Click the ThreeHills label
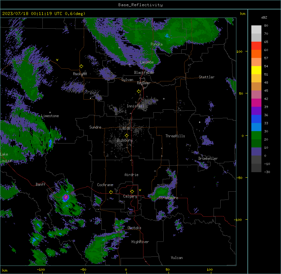281x274 pixels. [175, 136]
